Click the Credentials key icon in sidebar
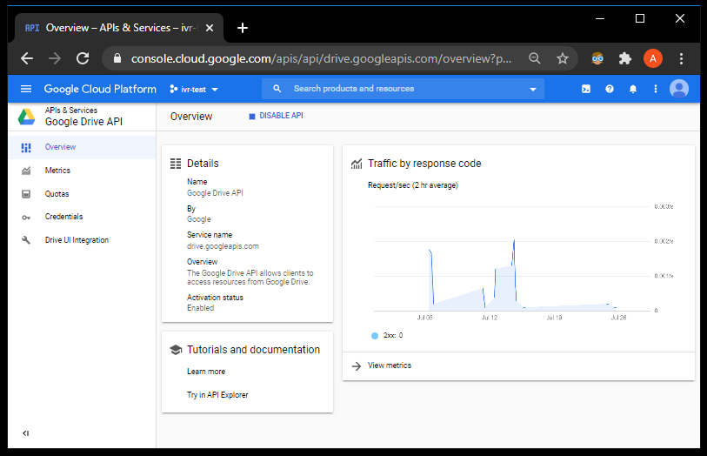 pos(26,218)
